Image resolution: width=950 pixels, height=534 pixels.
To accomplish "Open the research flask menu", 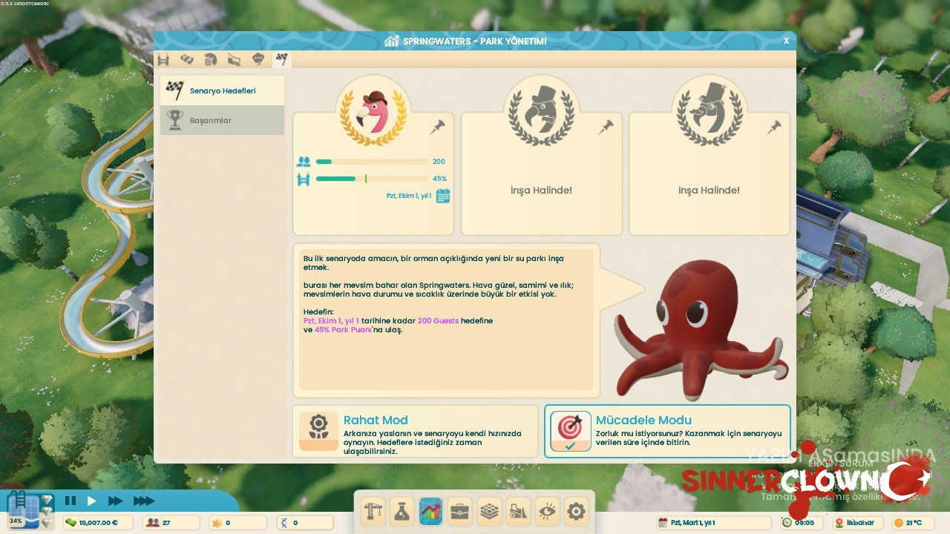I will pyautogui.click(x=402, y=511).
